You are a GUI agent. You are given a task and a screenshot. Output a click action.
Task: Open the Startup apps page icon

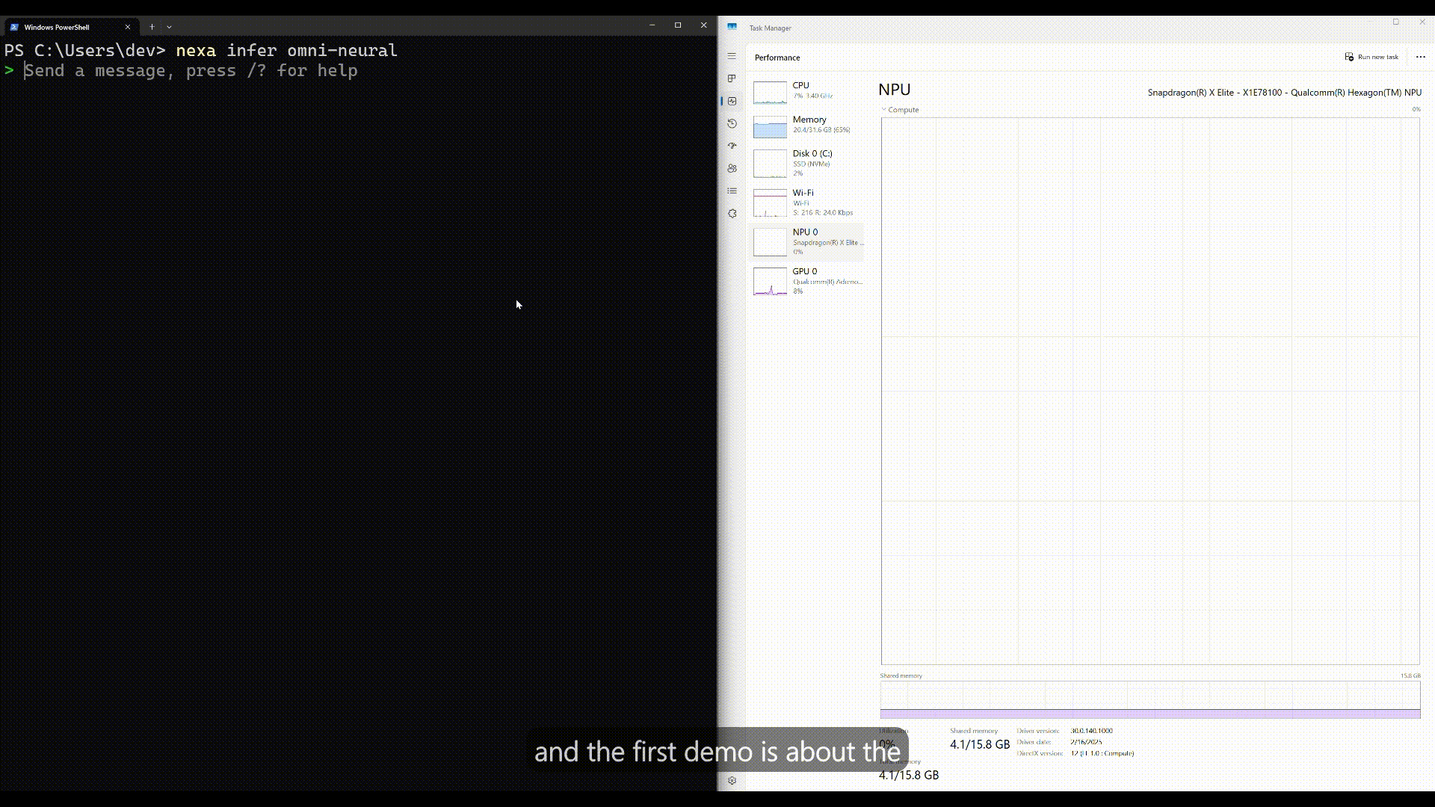coord(732,146)
